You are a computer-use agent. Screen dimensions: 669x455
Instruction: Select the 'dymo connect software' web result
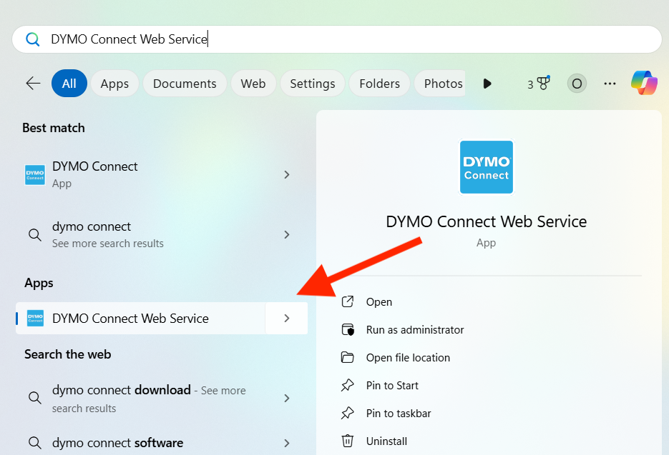point(161,443)
